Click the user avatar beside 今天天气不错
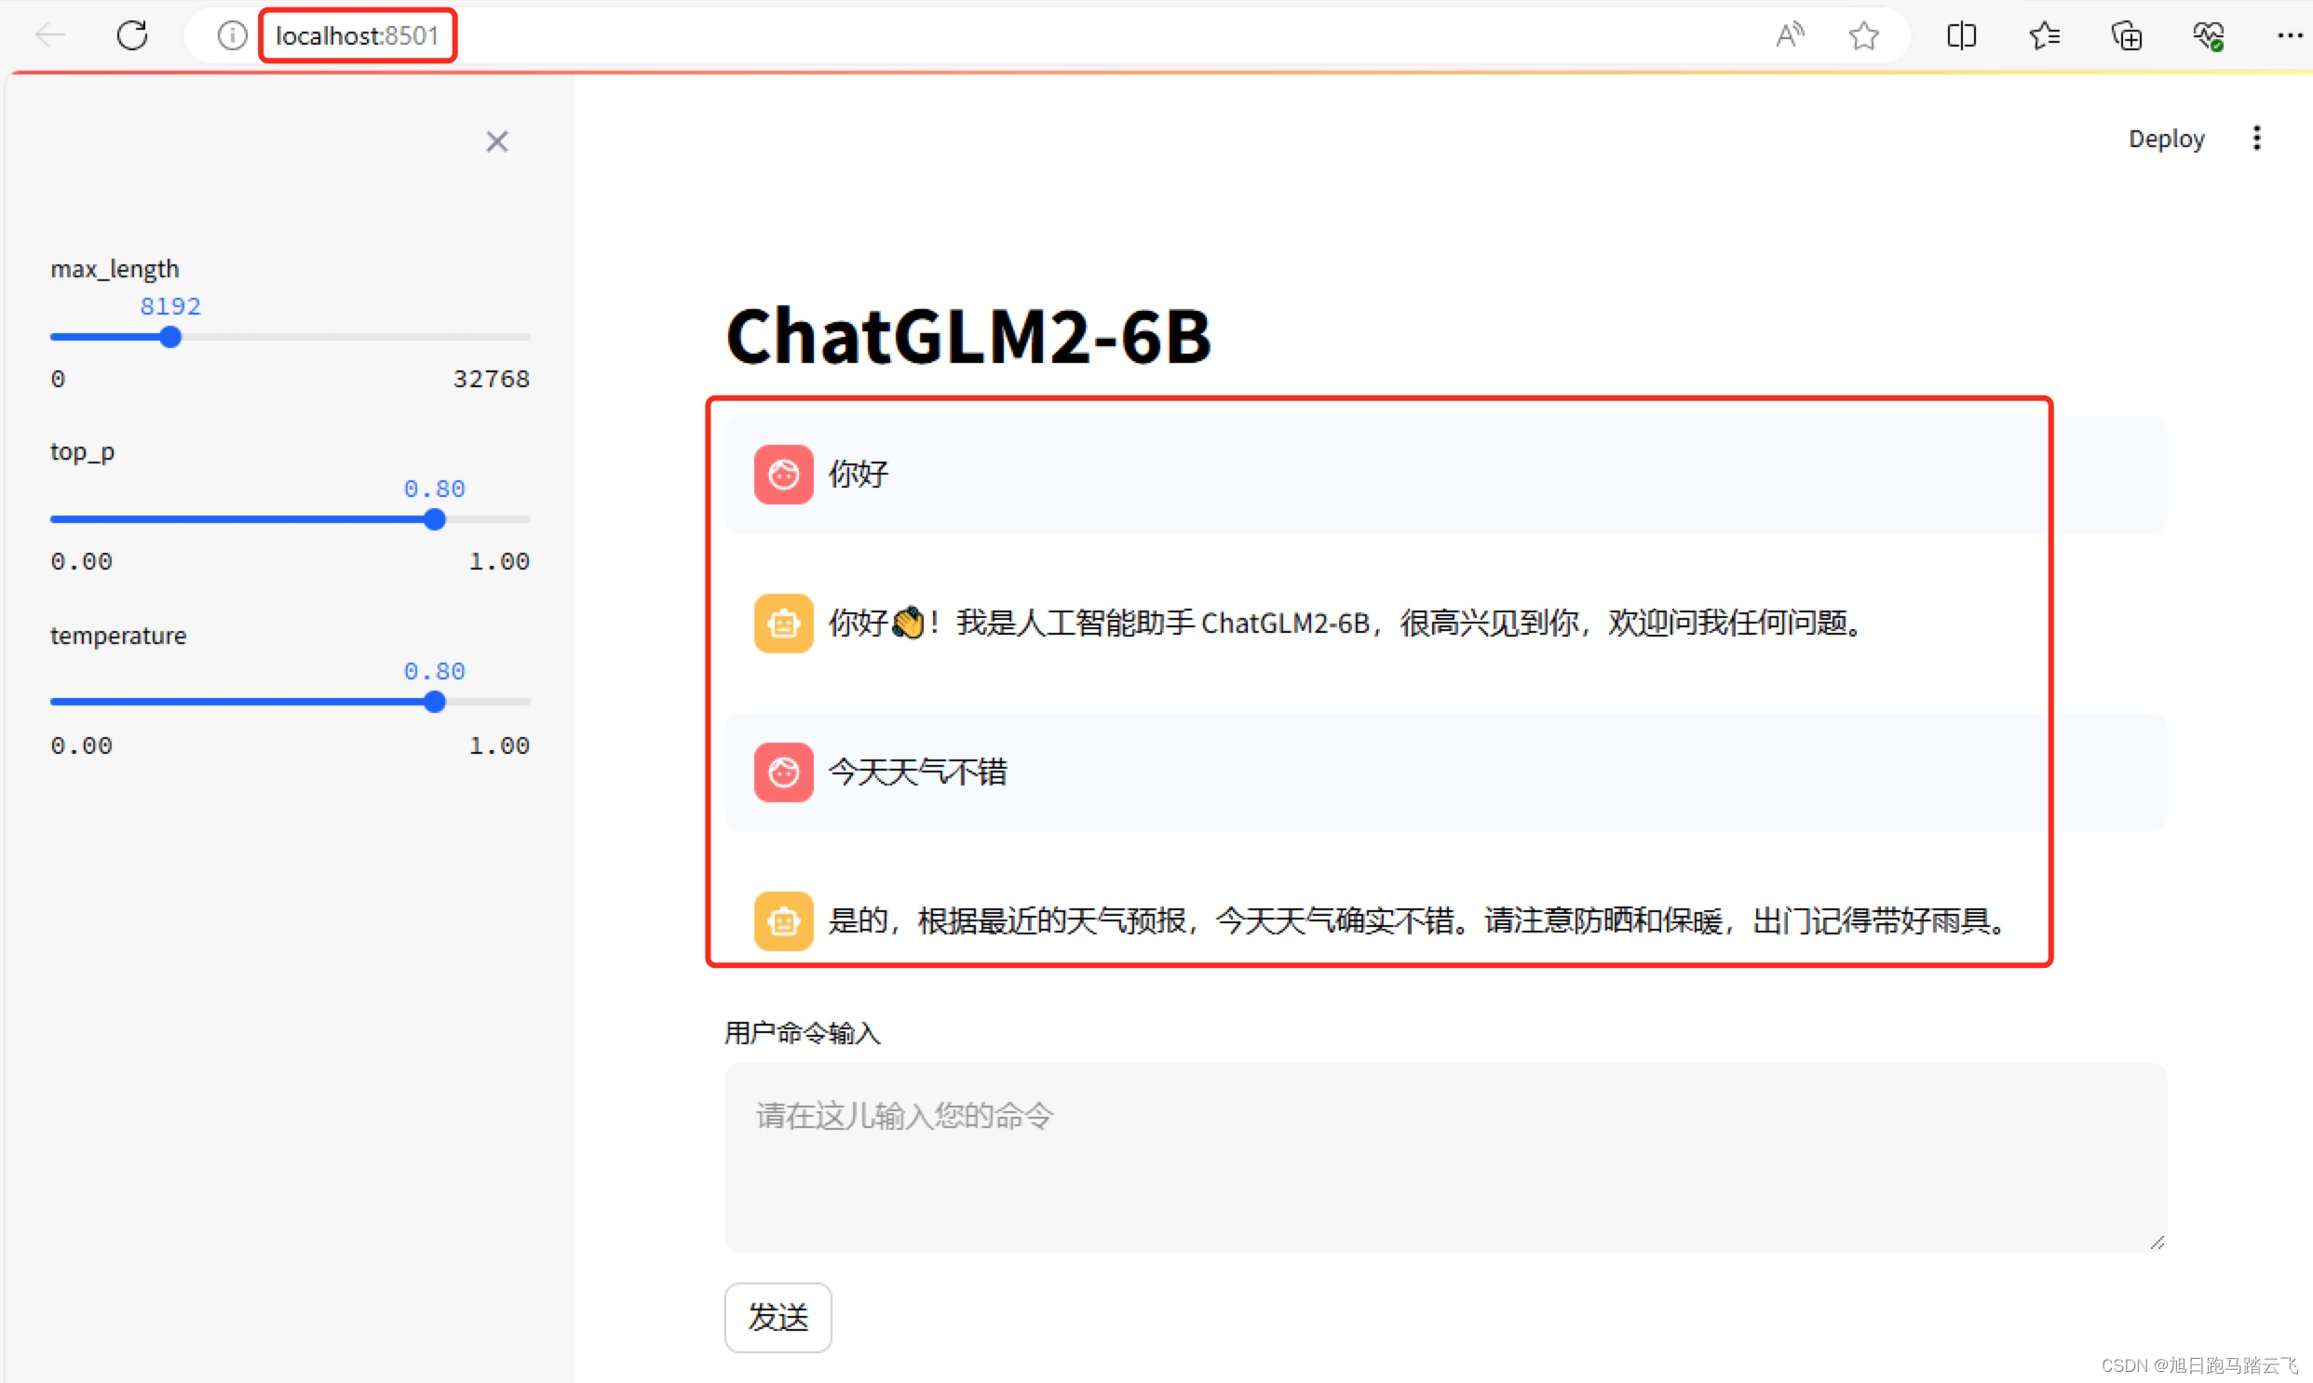 point(783,772)
